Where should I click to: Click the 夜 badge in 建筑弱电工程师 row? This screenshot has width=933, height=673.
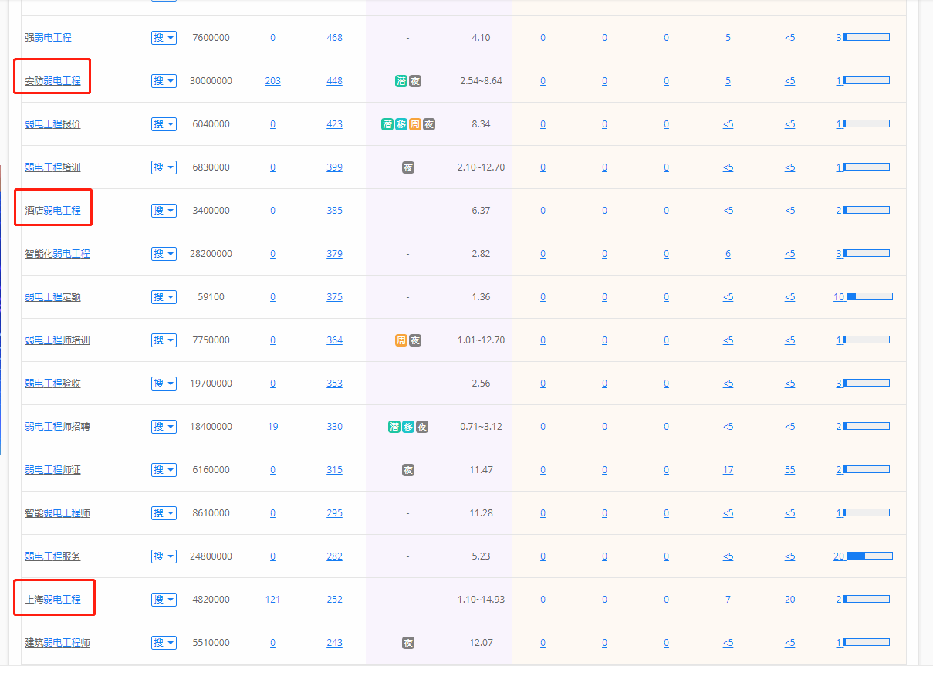click(408, 643)
